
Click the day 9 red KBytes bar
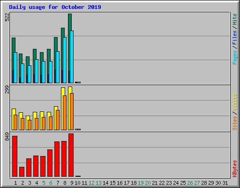71,155
